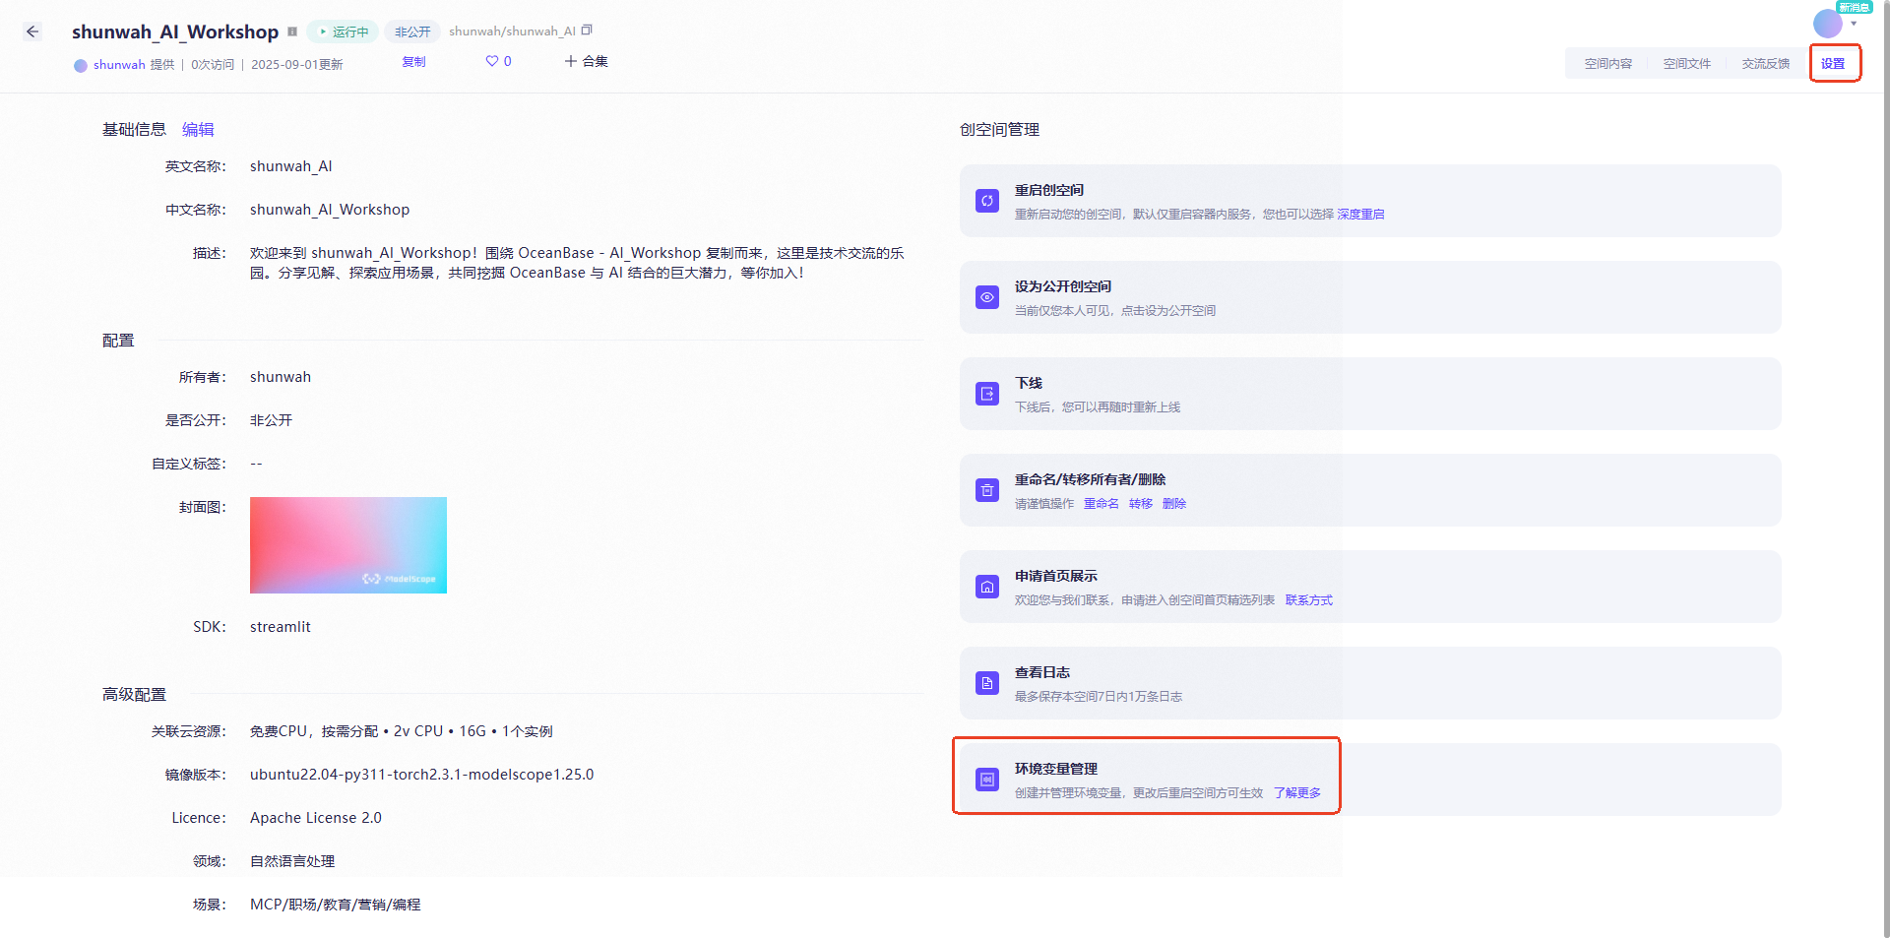
Task: Open the 交流反馈 tab
Action: click(x=1766, y=63)
